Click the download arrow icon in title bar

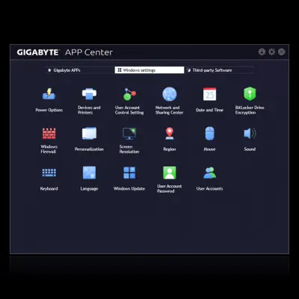262,52
